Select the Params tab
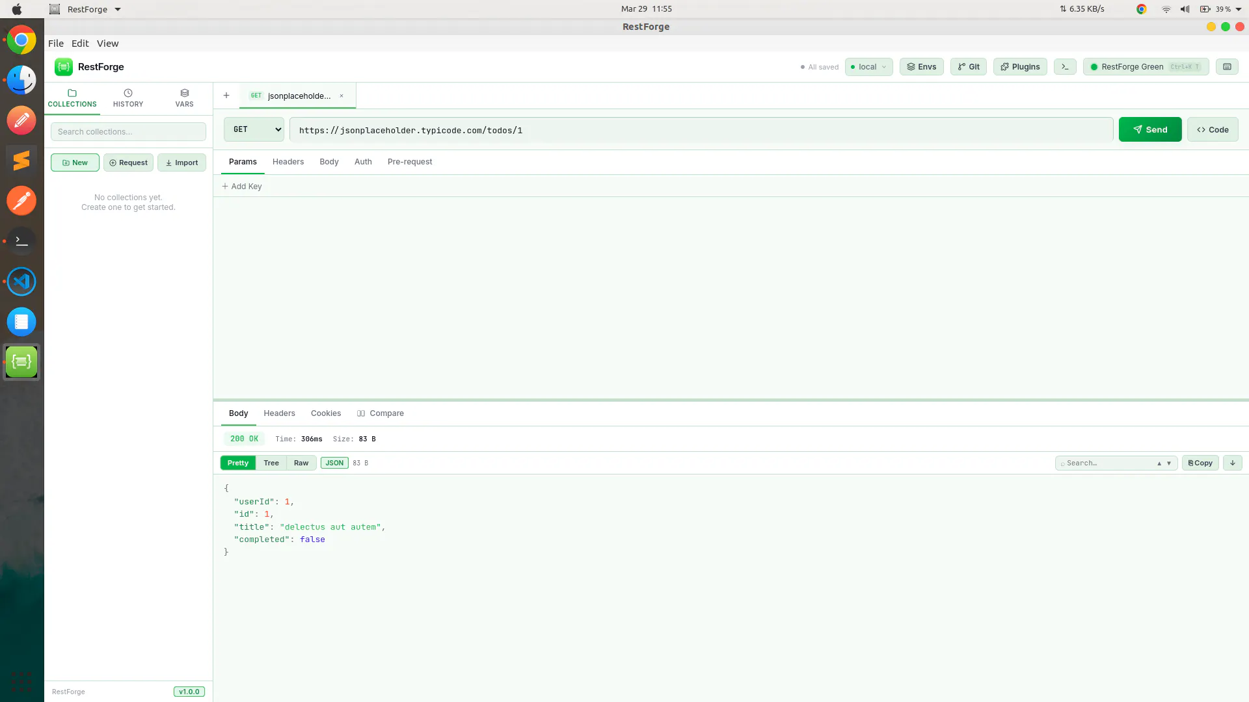The height and width of the screenshot is (702, 1249). [x=243, y=162]
